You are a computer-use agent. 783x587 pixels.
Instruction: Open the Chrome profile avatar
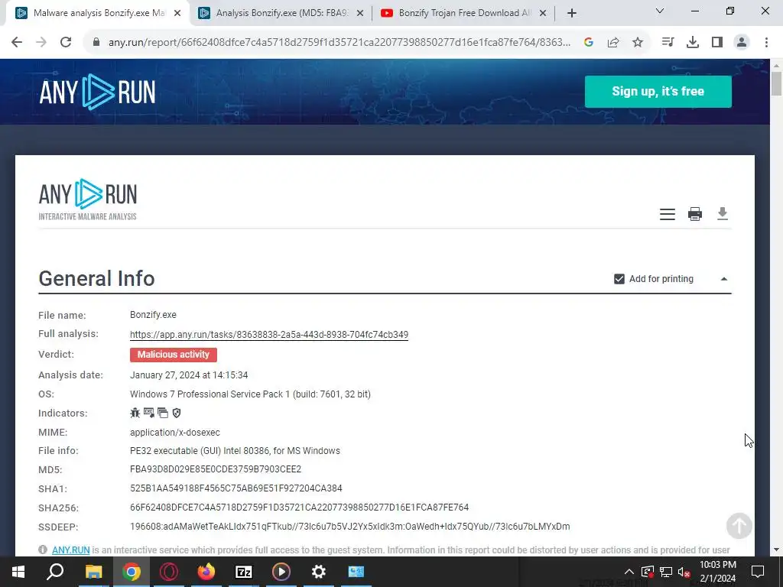coord(742,43)
